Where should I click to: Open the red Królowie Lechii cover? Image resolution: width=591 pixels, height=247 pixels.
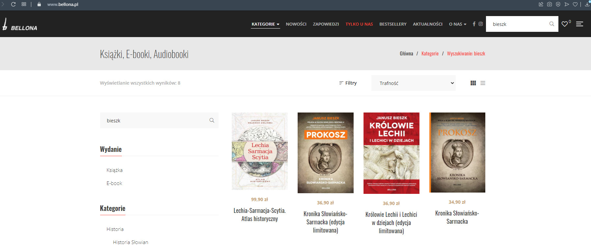point(391,153)
